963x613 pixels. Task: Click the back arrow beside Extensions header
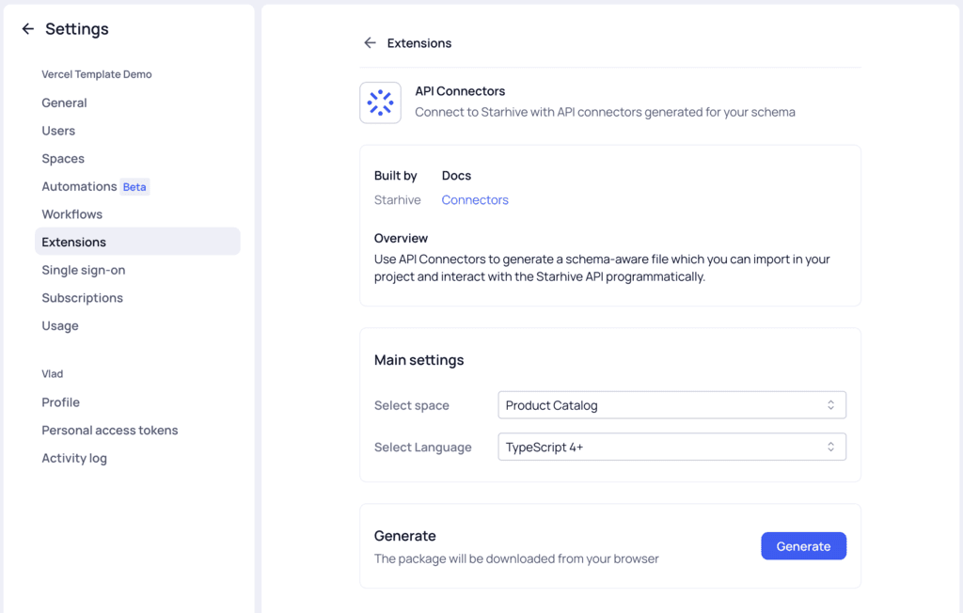(370, 43)
